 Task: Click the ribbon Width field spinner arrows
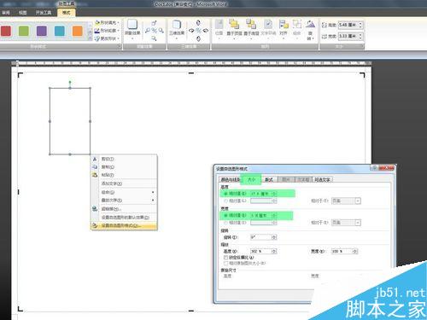pyautogui.click(x=360, y=36)
